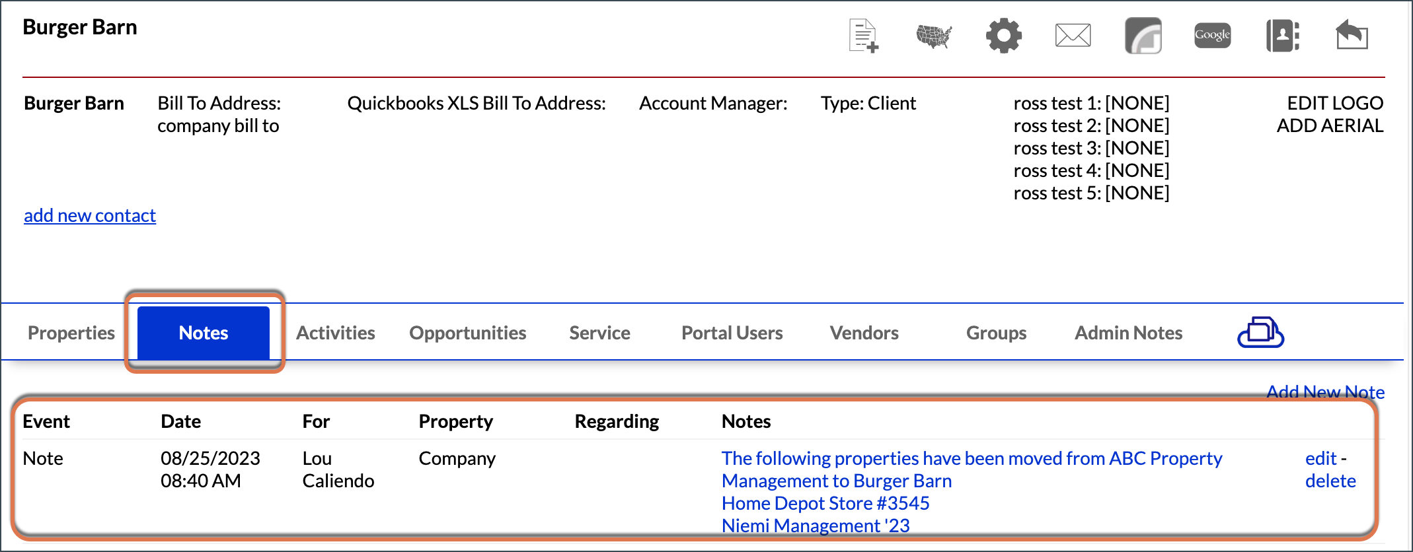Viewport: 1413px width, 552px height.
Task: Click the Type: Client text
Action: click(868, 103)
